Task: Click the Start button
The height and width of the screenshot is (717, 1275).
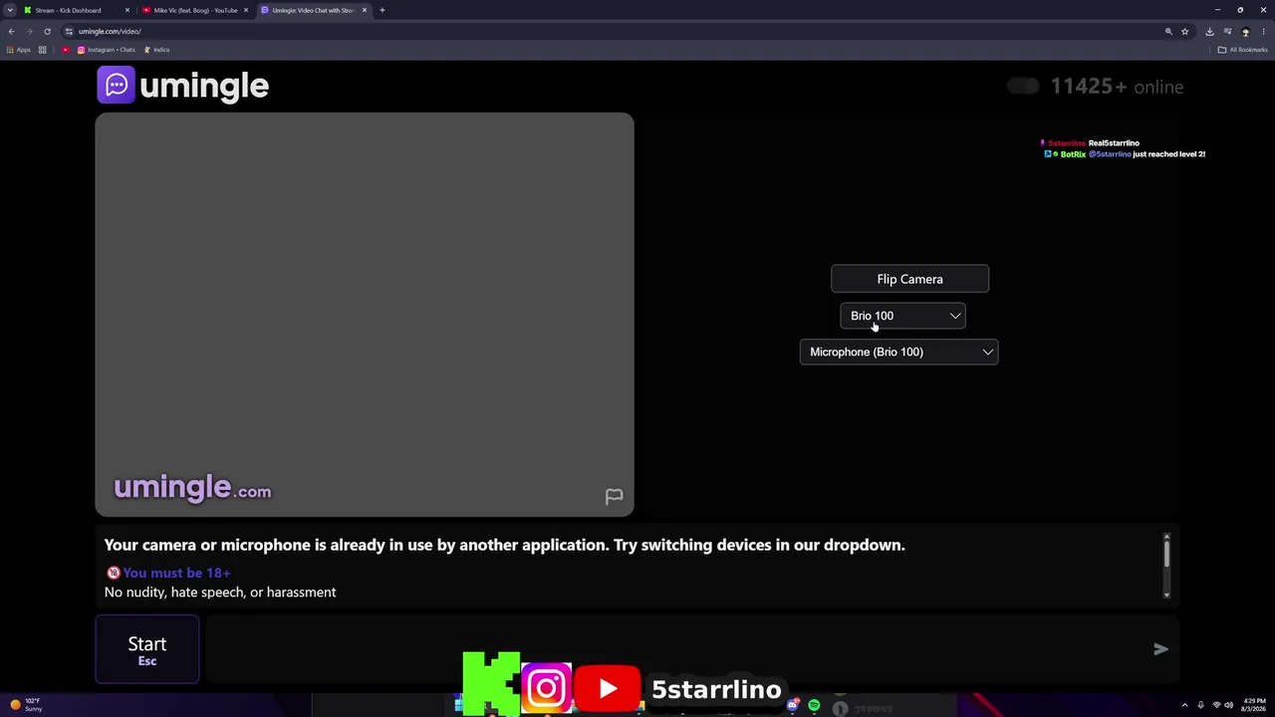Action: (x=147, y=649)
